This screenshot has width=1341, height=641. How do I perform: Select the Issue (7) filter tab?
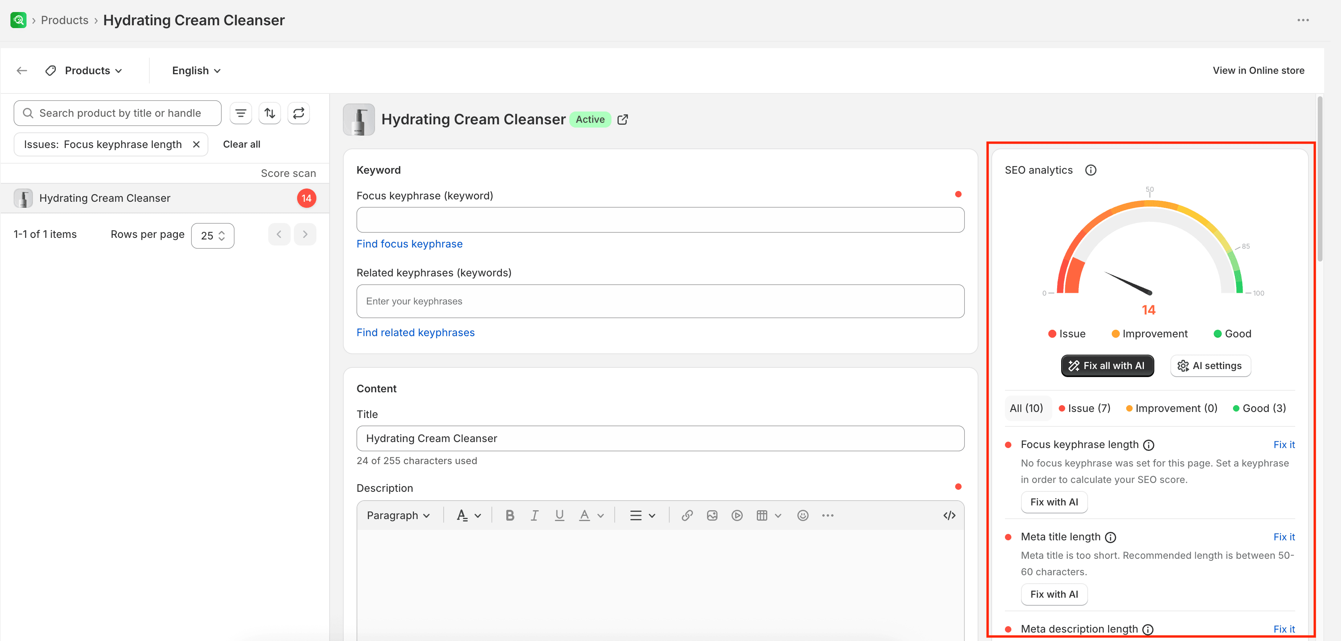(1085, 408)
